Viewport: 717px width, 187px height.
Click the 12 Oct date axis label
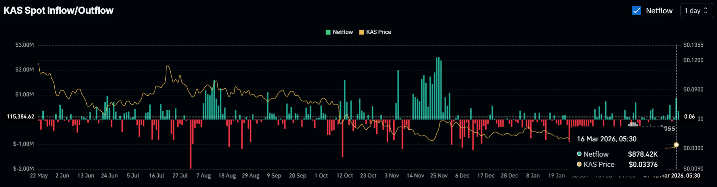(x=345, y=176)
